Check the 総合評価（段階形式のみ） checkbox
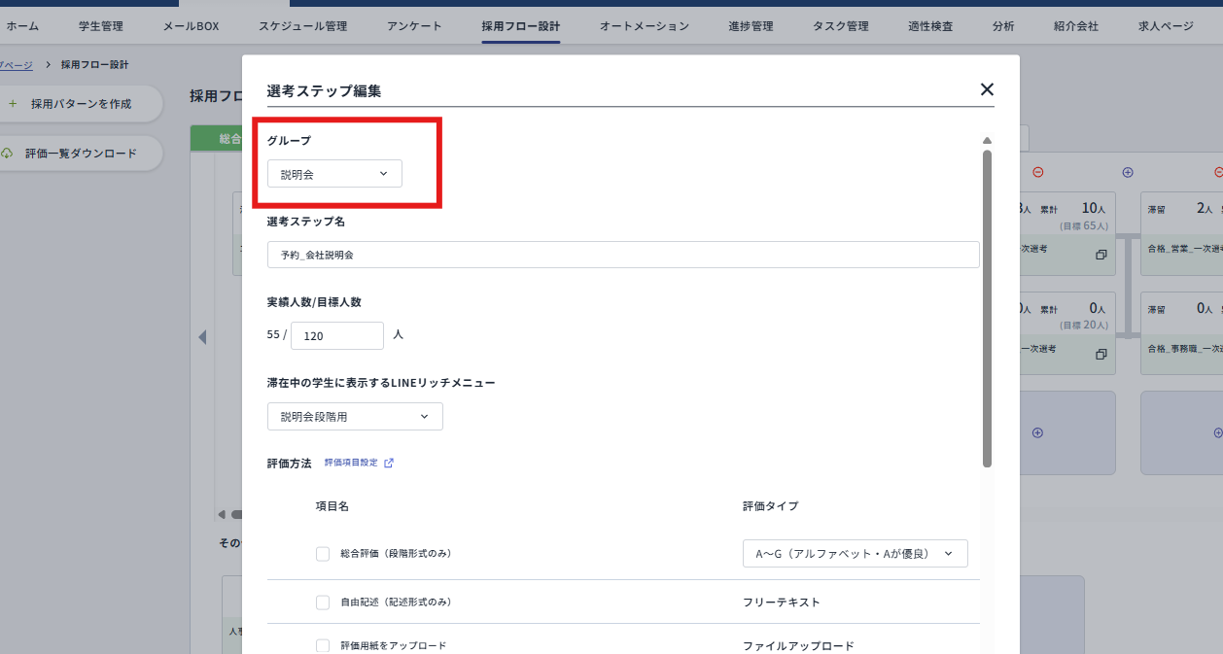 322,553
